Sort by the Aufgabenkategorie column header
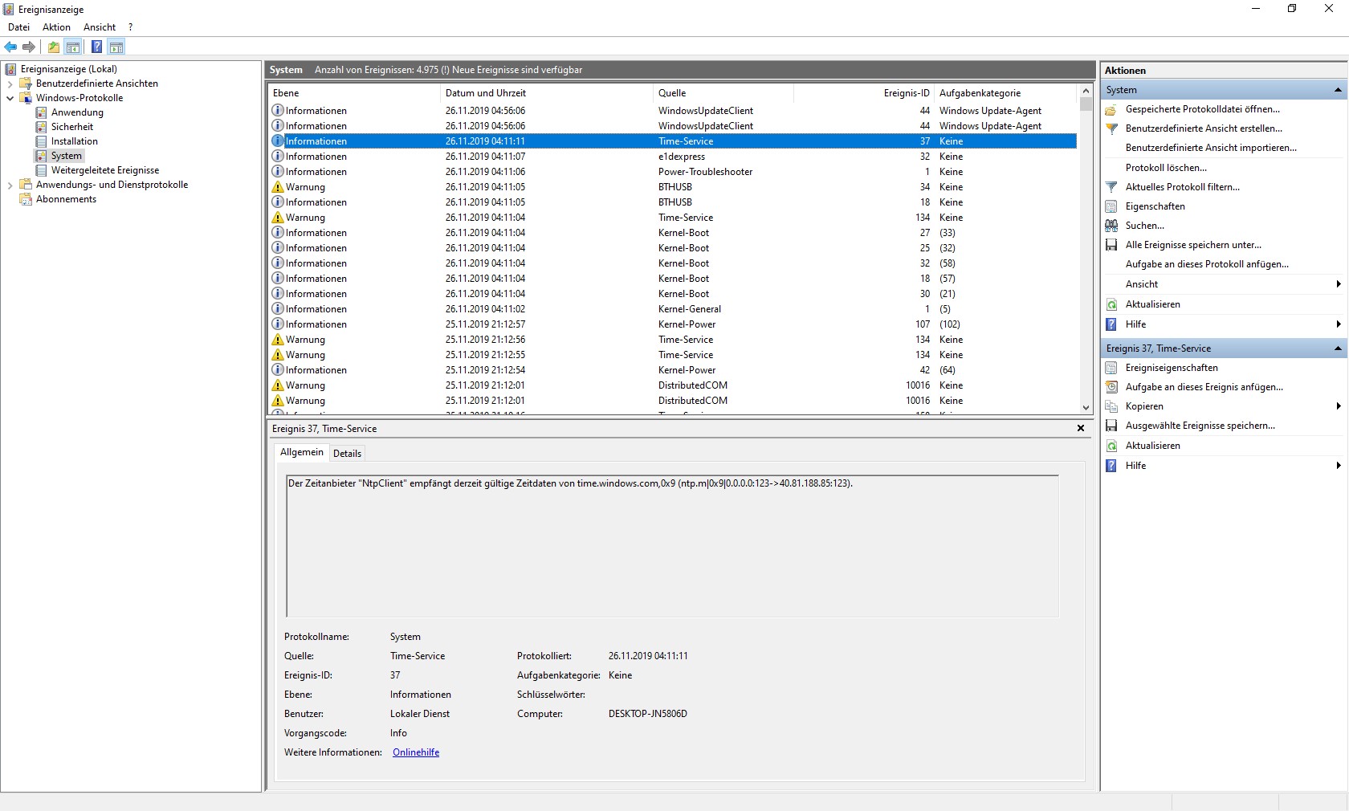 (x=1006, y=93)
